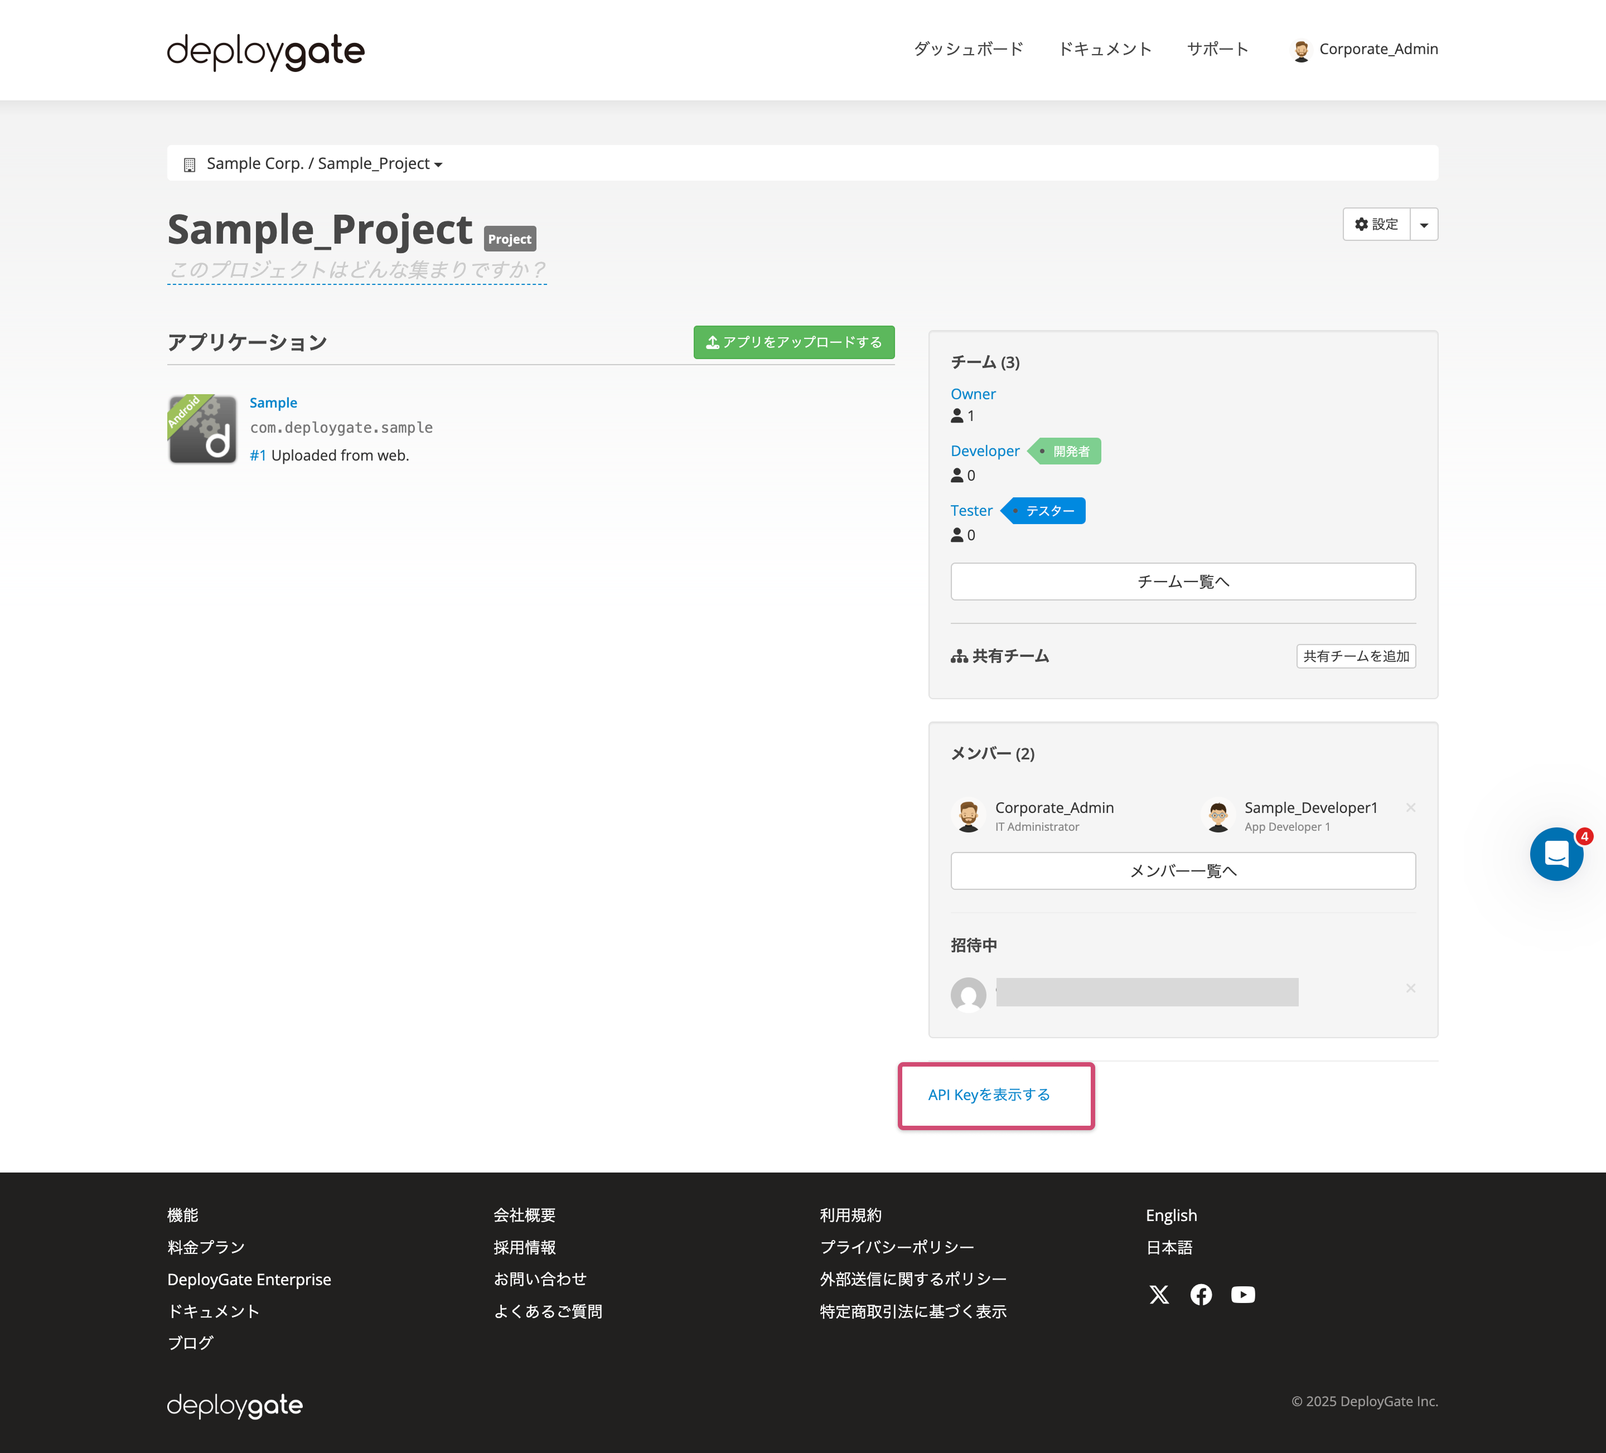This screenshot has height=1453, width=1606.
Task: Edit the project description placeholder text
Action: click(356, 270)
